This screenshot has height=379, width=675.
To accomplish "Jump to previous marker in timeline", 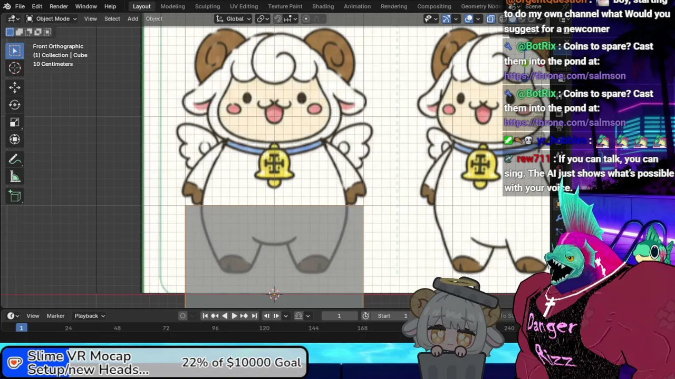I will [266, 316].
